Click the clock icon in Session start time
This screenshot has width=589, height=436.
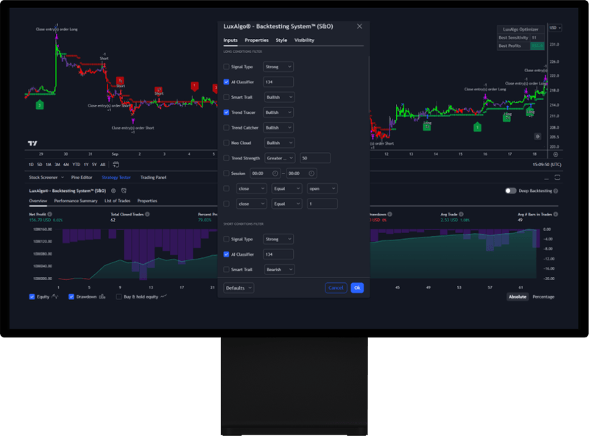275,174
